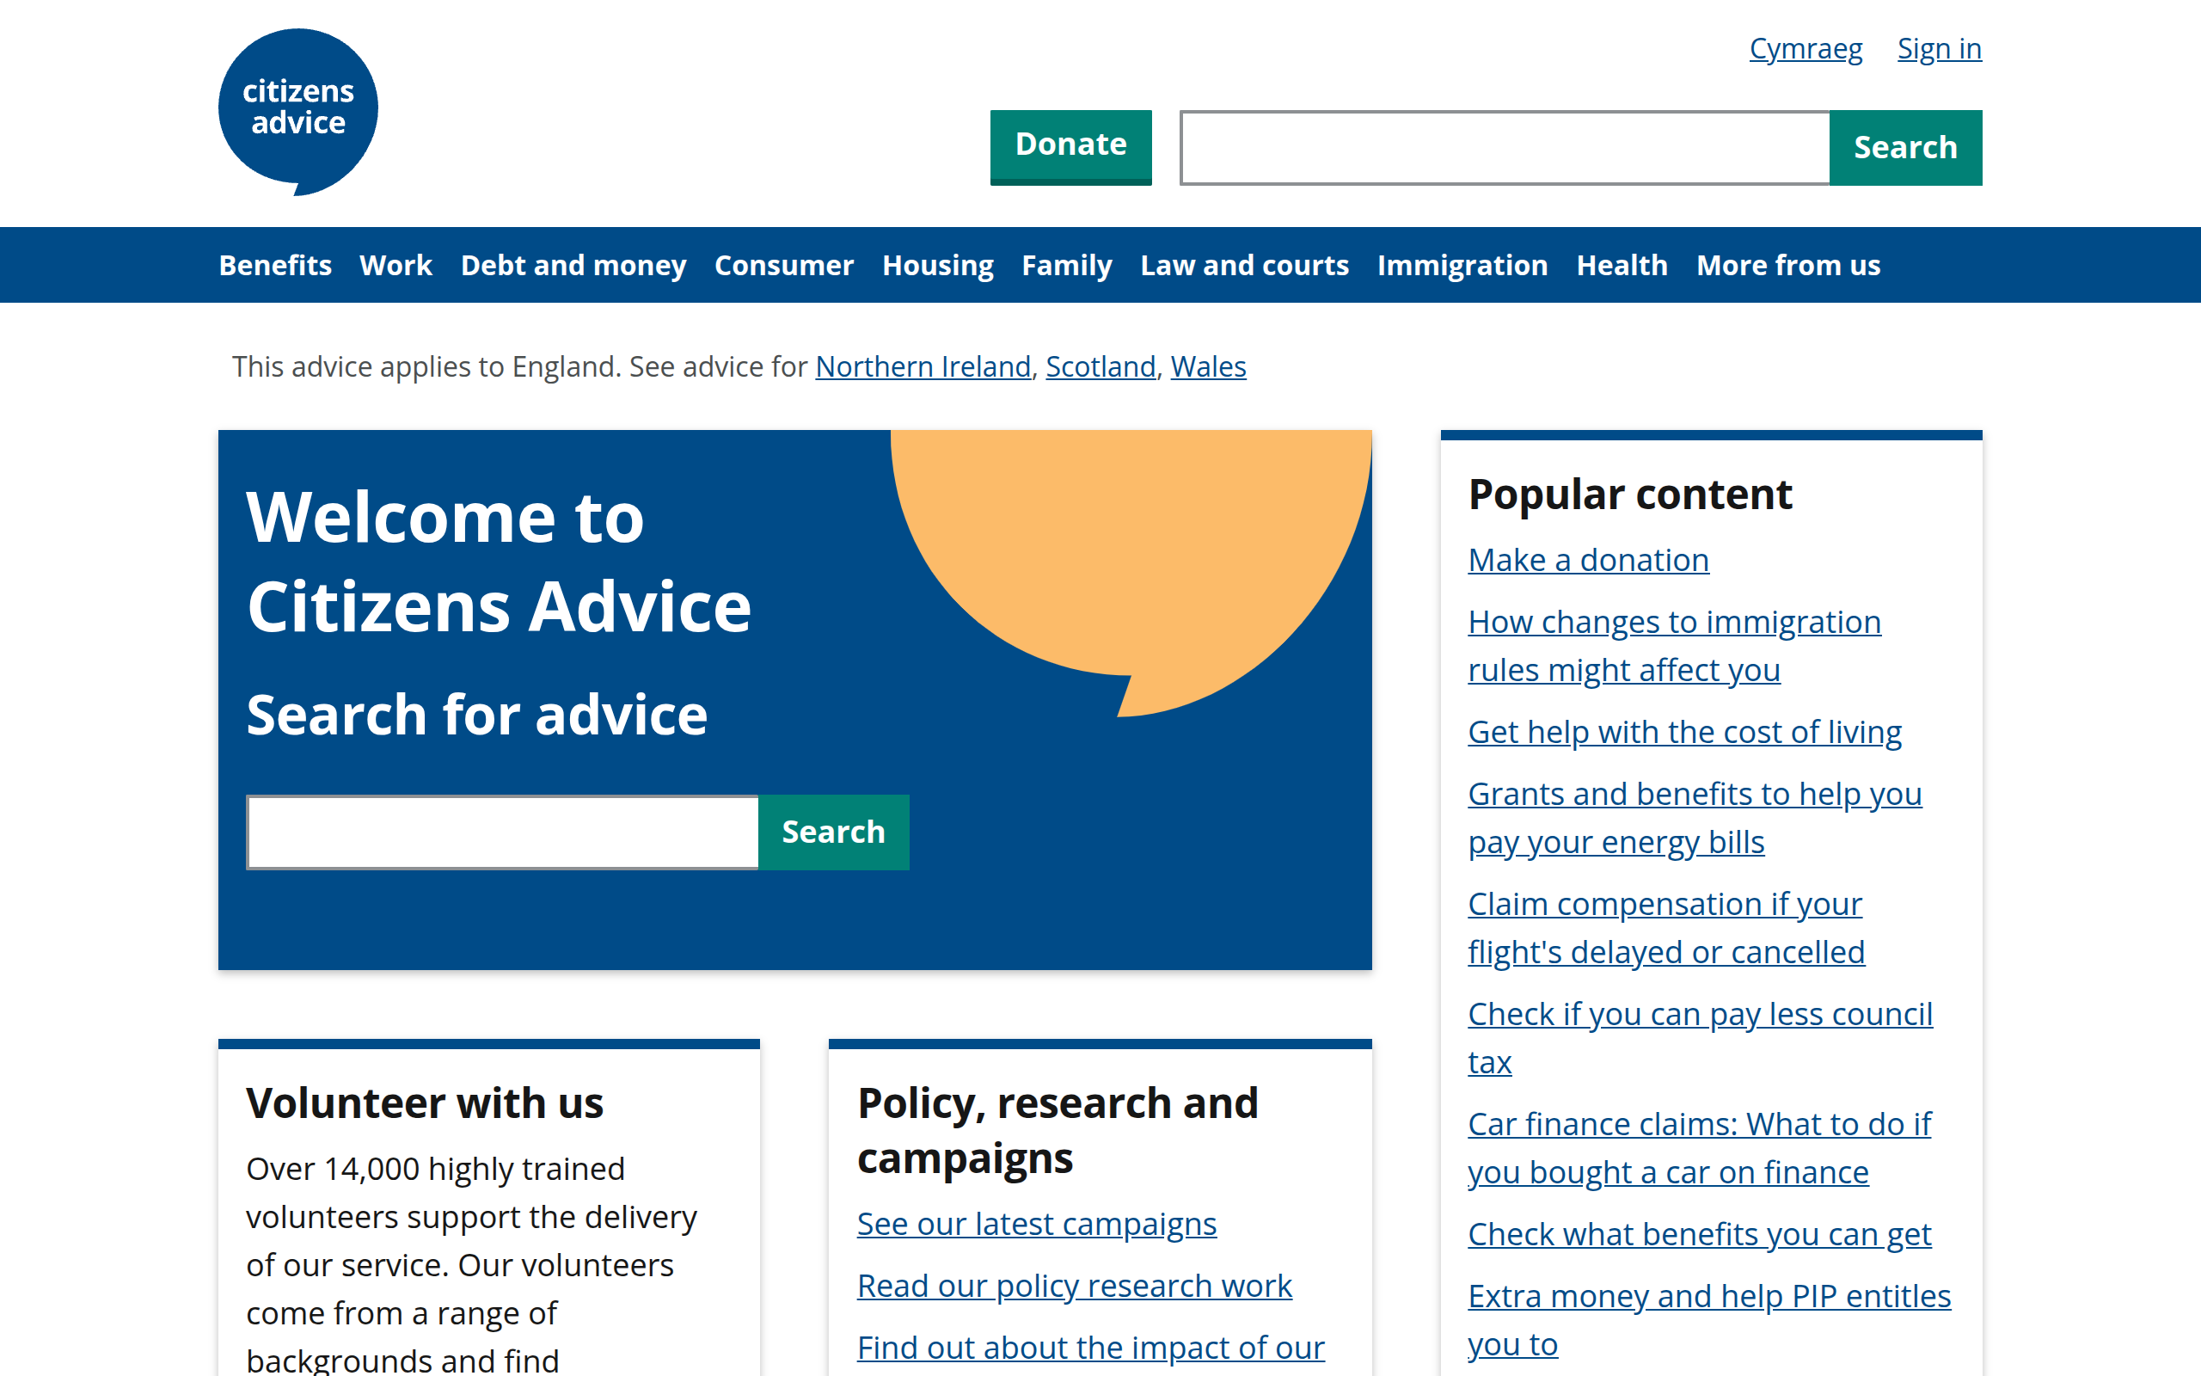Click See our latest campaigns link
2201x1376 pixels.
pyautogui.click(x=1036, y=1224)
